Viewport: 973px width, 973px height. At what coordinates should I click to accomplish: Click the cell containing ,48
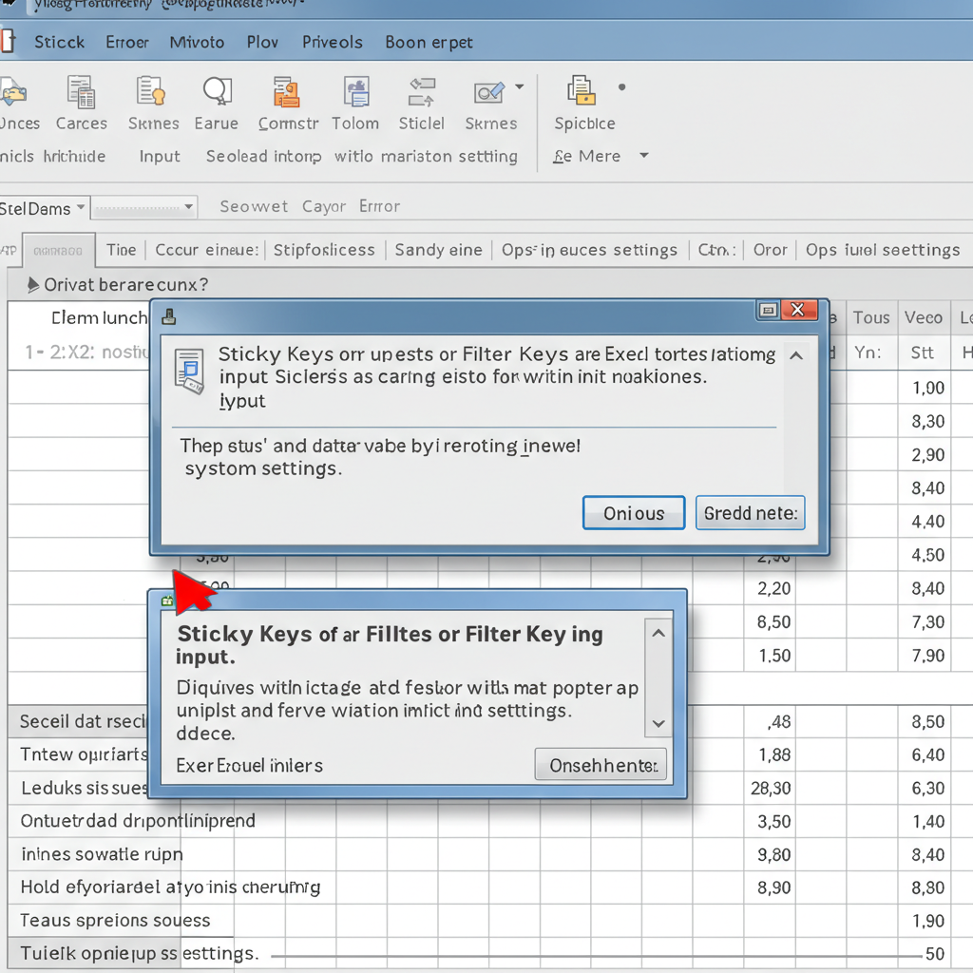tap(770, 722)
